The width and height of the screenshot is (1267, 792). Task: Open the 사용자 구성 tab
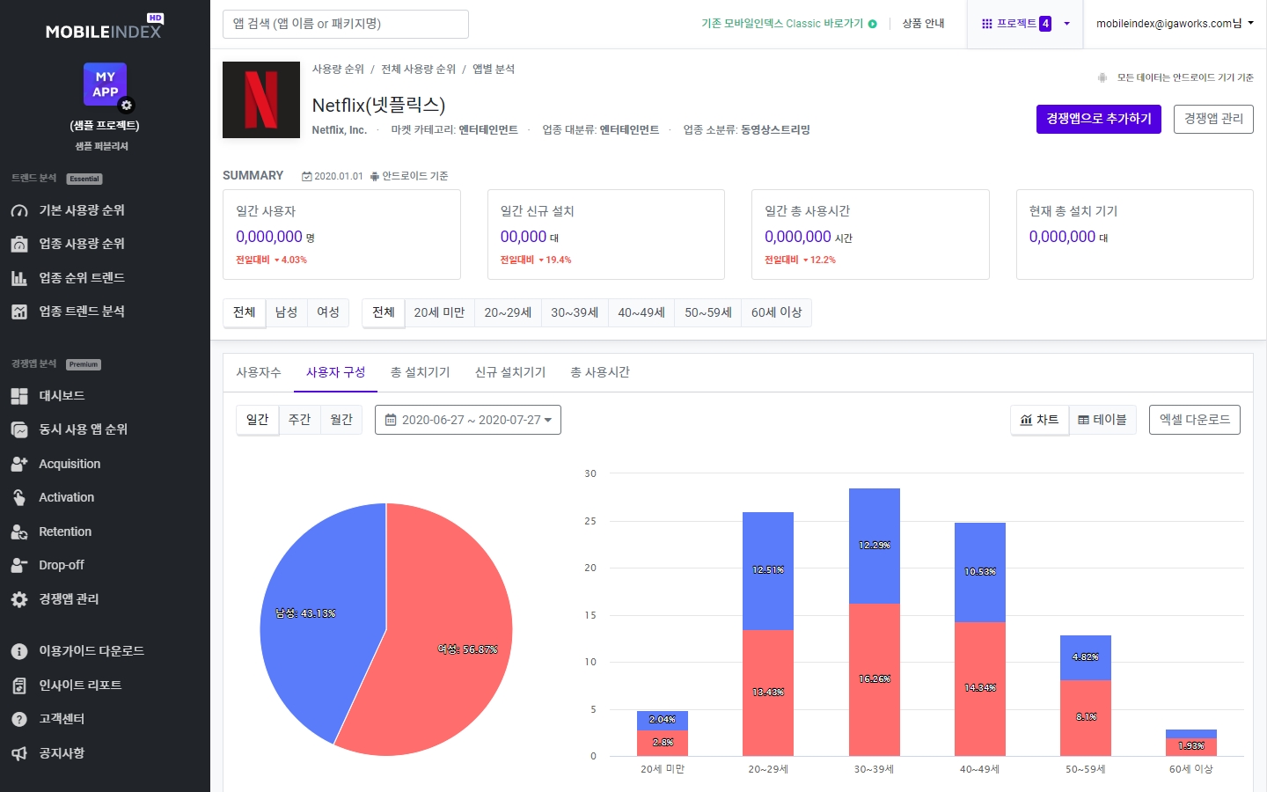tap(335, 372)
